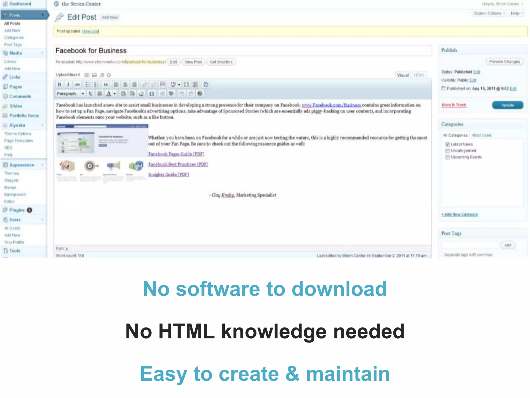The width and height of the screenshot is (530, 398).
Task: Select the All Categories tab
Action: [455, 135]
